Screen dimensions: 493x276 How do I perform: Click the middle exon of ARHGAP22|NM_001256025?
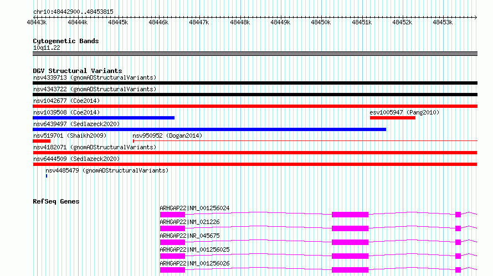coord(350,256)
